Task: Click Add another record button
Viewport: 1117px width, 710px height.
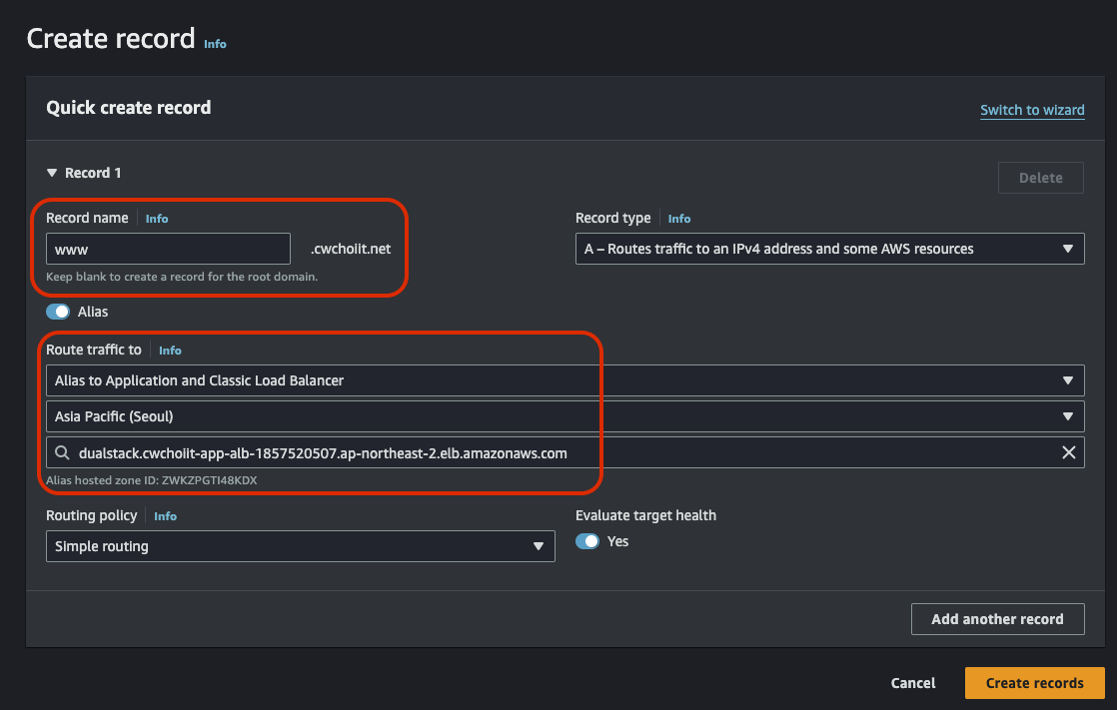Action: 997,619
